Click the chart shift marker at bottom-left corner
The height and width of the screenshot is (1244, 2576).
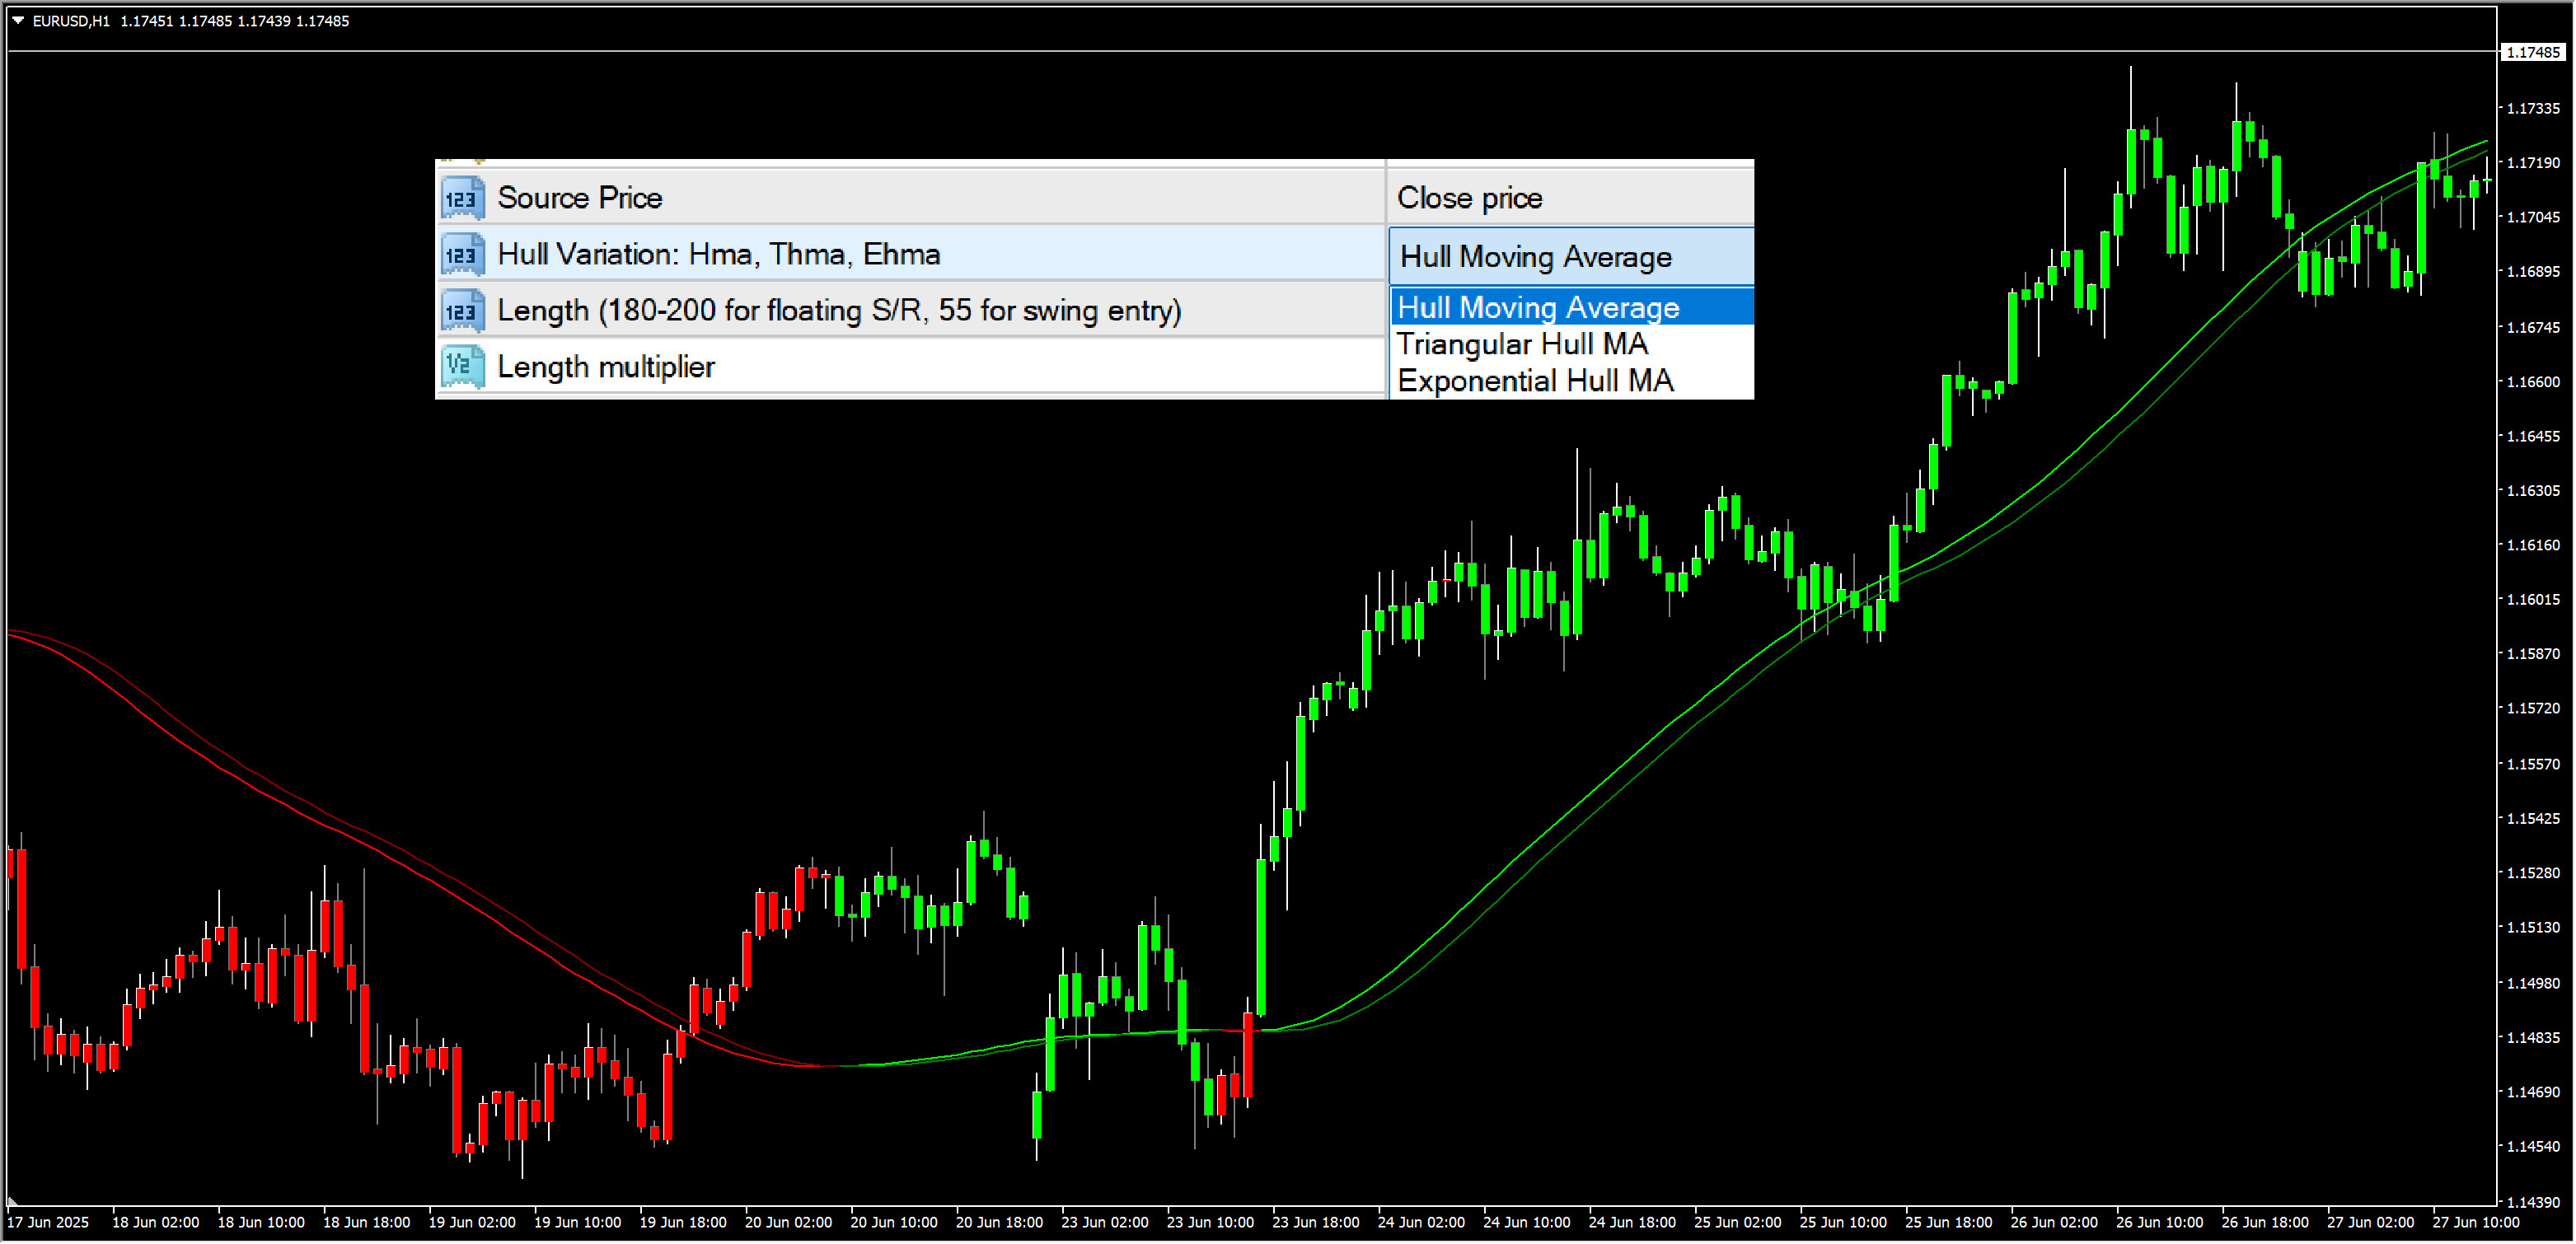(12, 1201)
